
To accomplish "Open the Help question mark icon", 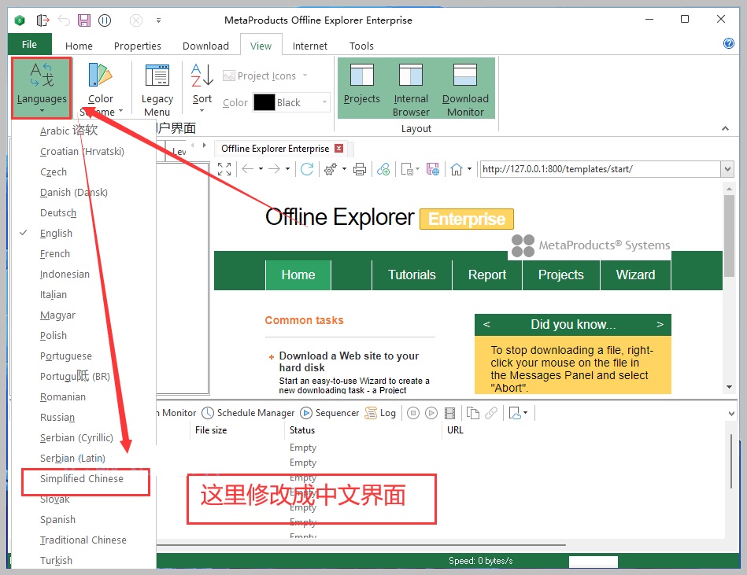I will tap(728, 43).
